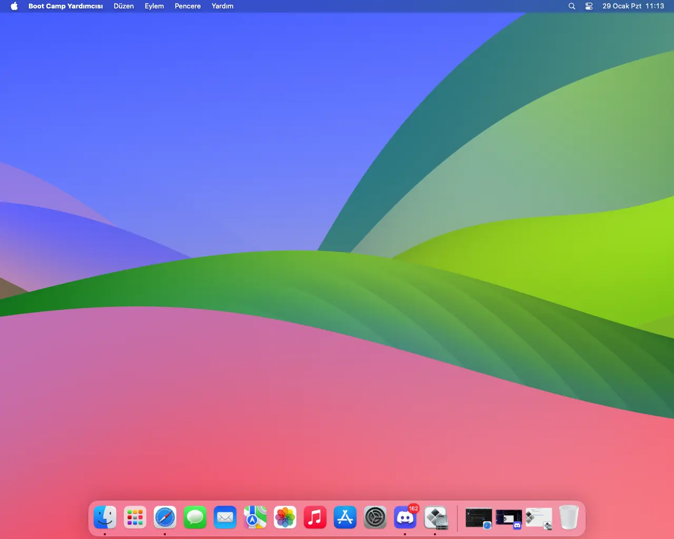Open the Photos app icon

click(285, 517)
